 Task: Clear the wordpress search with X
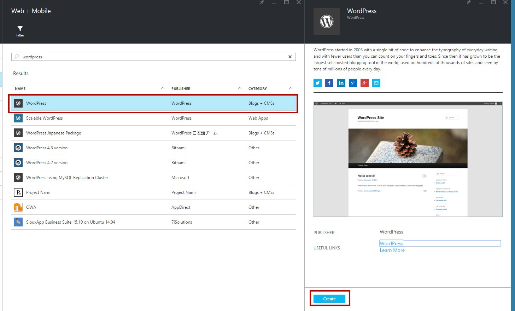(290, 57)
